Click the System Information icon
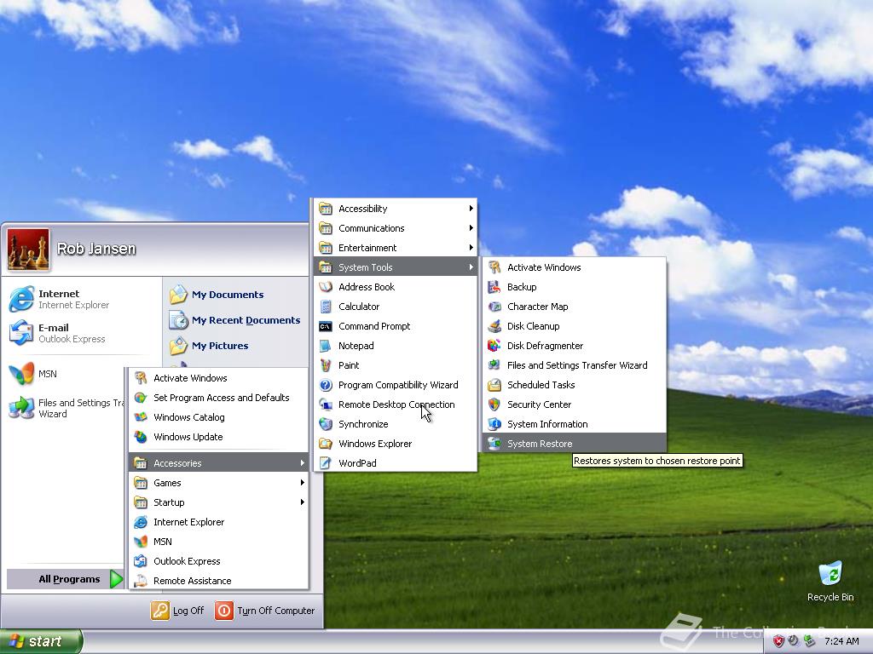 (494, 424)
